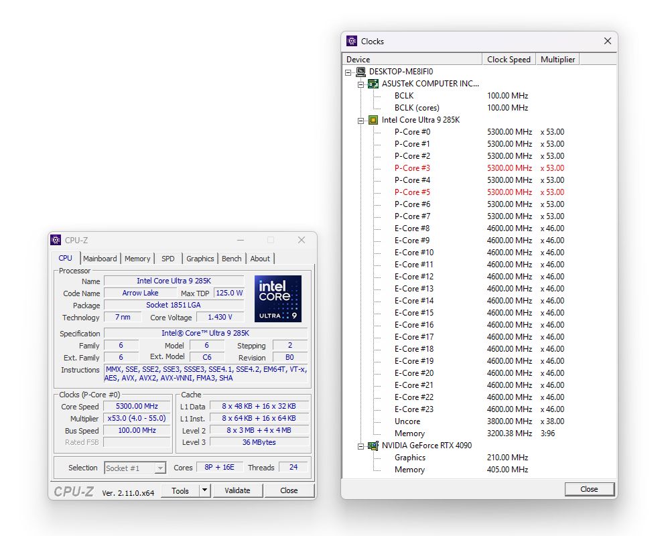Image resolution: width=670 pixels, height=536 pixels.
Task: Click the Cores value 8P + 16E
Action: [x=219, y=467]
